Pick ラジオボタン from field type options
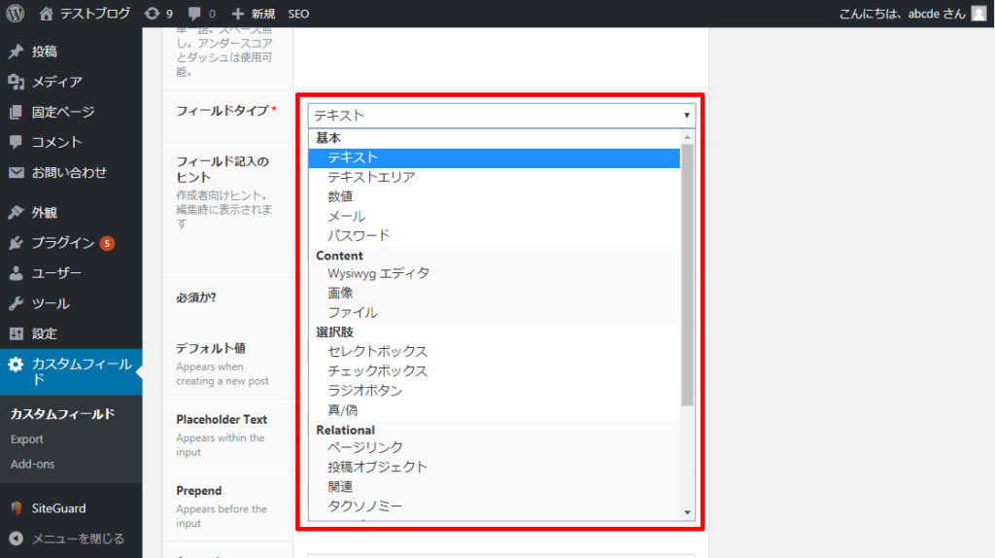995x558 pixels. point(364,390)
